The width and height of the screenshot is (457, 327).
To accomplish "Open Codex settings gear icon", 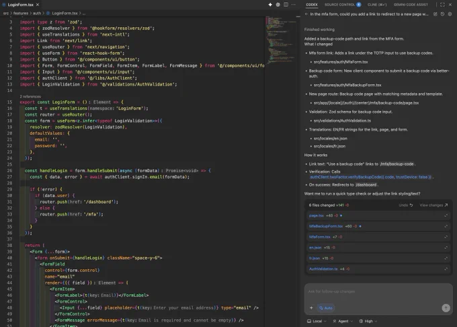I will (450, 14).
